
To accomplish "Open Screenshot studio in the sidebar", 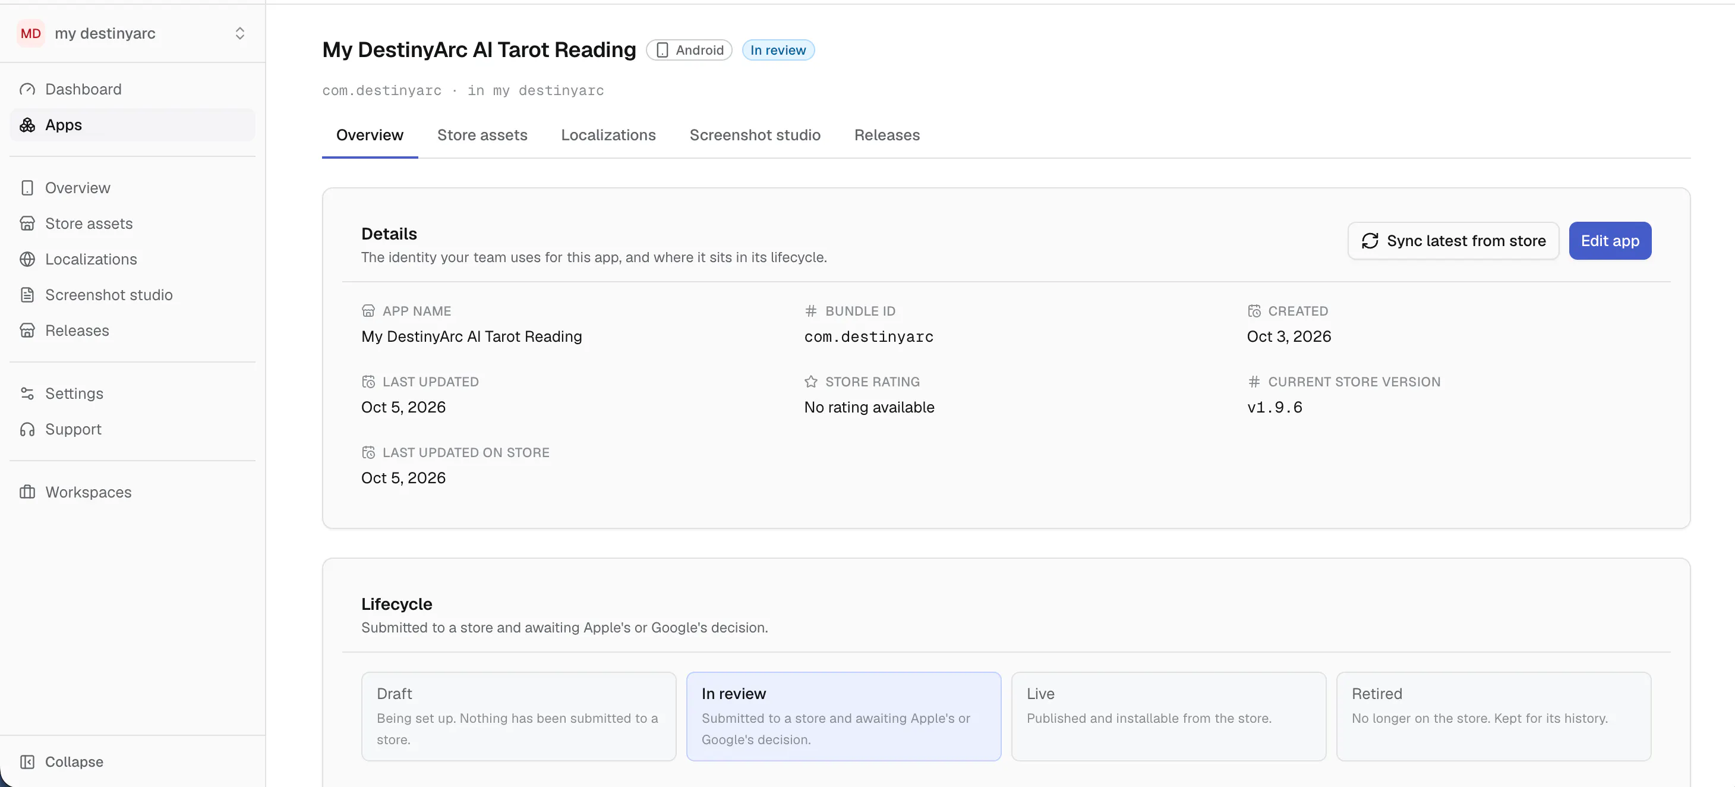I will 132,294.
